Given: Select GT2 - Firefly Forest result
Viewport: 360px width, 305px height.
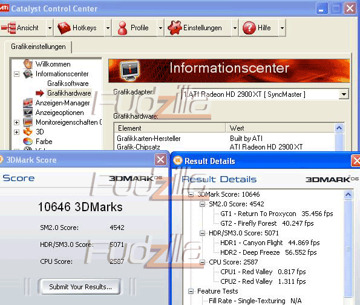Looking at the screenshot, I should pos(267,223).
